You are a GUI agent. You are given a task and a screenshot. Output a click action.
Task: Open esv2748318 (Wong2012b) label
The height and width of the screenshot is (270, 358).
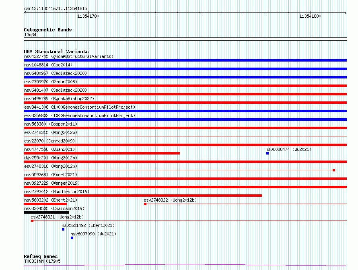pyautogui.click(x=51, y=166)
